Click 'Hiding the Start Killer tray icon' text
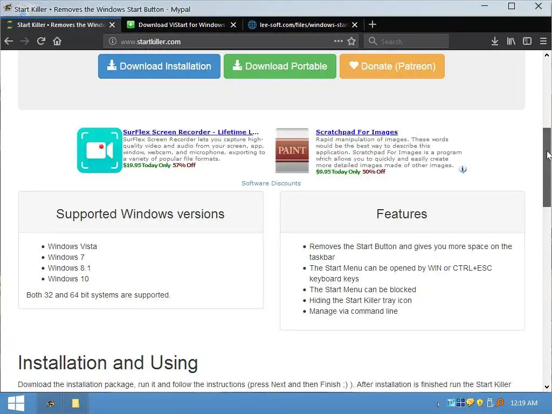The image size is (552, 414). coord(361,301)
